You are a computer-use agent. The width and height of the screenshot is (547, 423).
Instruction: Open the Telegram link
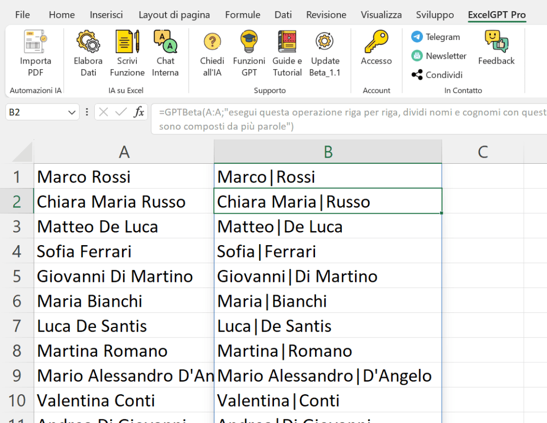pos(436,37)
